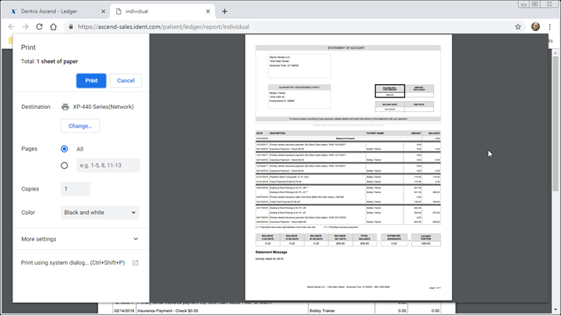561x316 pixels.
Task: Open the Color dropdown showing Black and white
Action: [100, 212]
